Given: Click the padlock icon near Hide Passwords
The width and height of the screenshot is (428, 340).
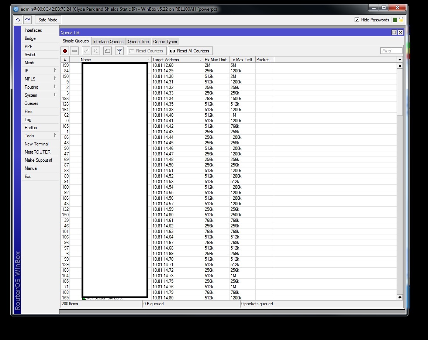Looking at the screenshot, I should point(401,20).
